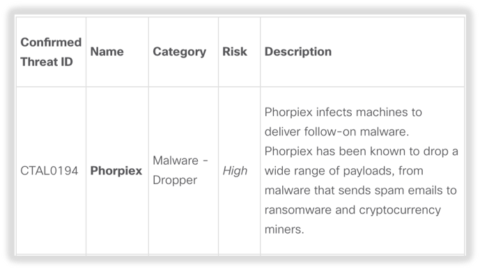This screenshot has height=269, width=480.
Task: Click the Phorpiex description paragraph
Action: (x=362, y=171)
